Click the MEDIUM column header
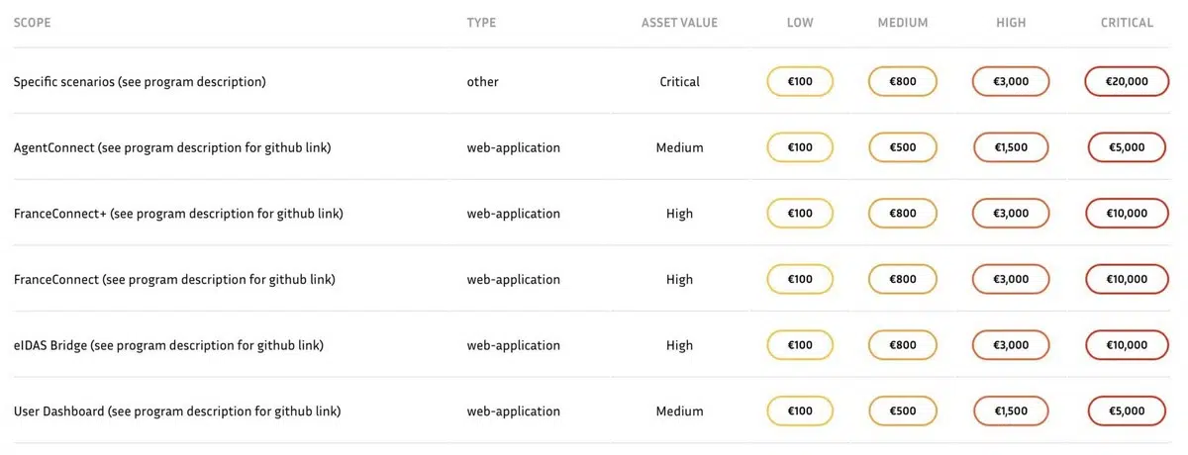 [x=902, y=23]
